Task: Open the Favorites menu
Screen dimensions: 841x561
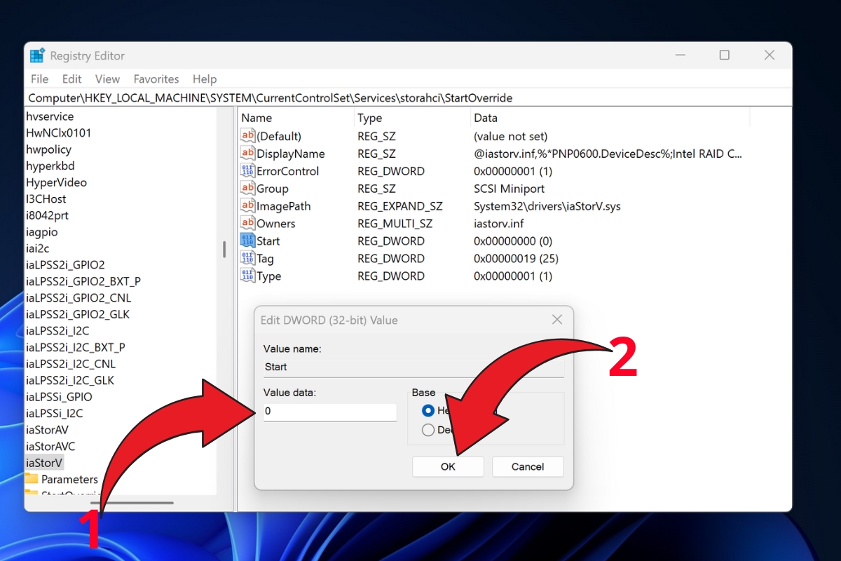Action: tap(156, 79)
